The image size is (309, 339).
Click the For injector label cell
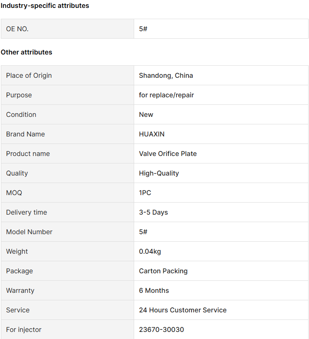tap(67, 329)
